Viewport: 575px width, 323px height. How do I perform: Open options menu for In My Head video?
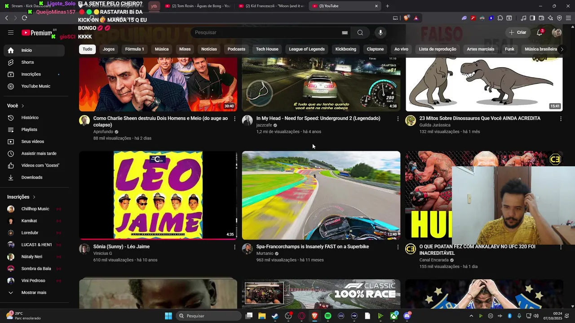click(398, 119)
